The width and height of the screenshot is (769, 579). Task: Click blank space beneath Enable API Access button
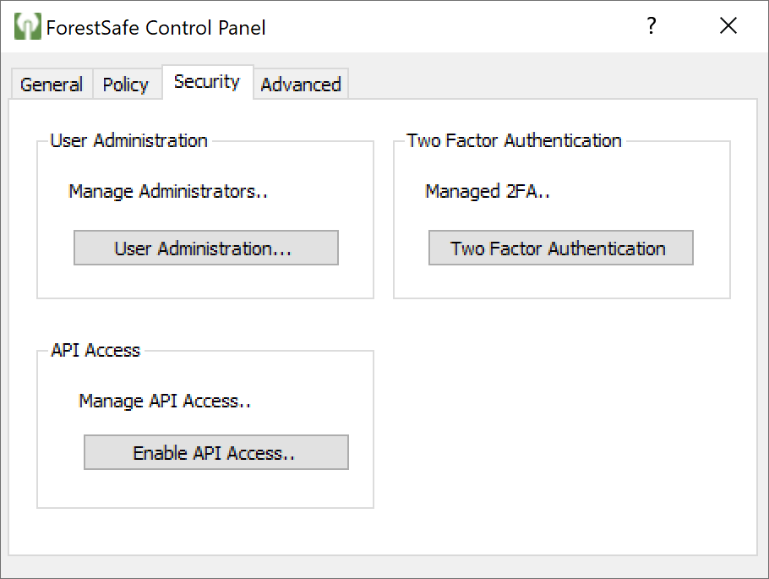click(215, 489)
